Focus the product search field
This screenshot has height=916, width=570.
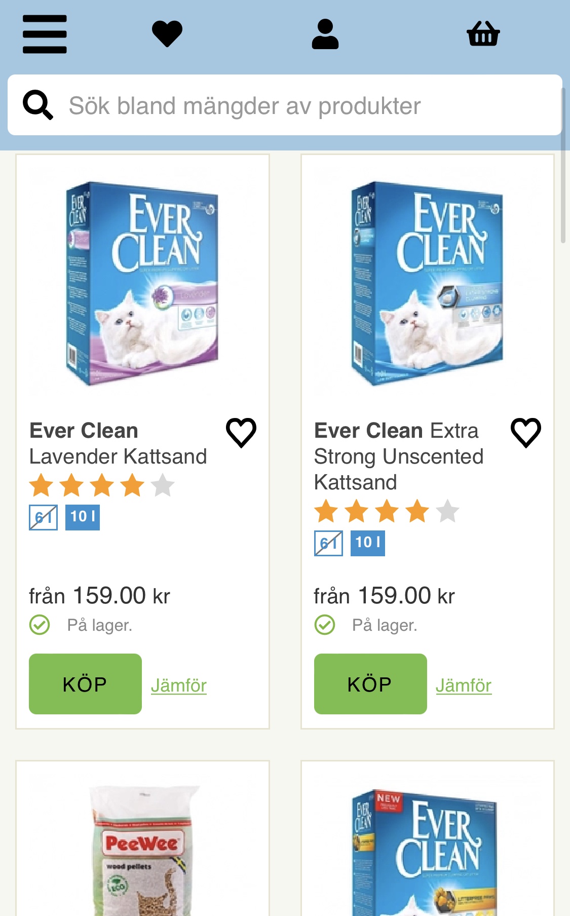click(304, 105)
